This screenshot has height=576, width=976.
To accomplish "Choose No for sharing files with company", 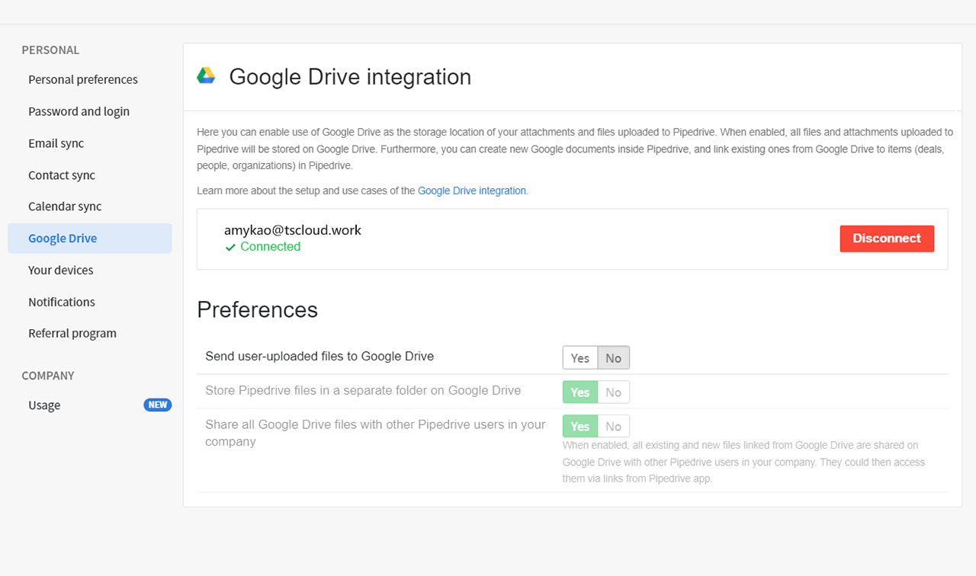I will pos(614,427).
